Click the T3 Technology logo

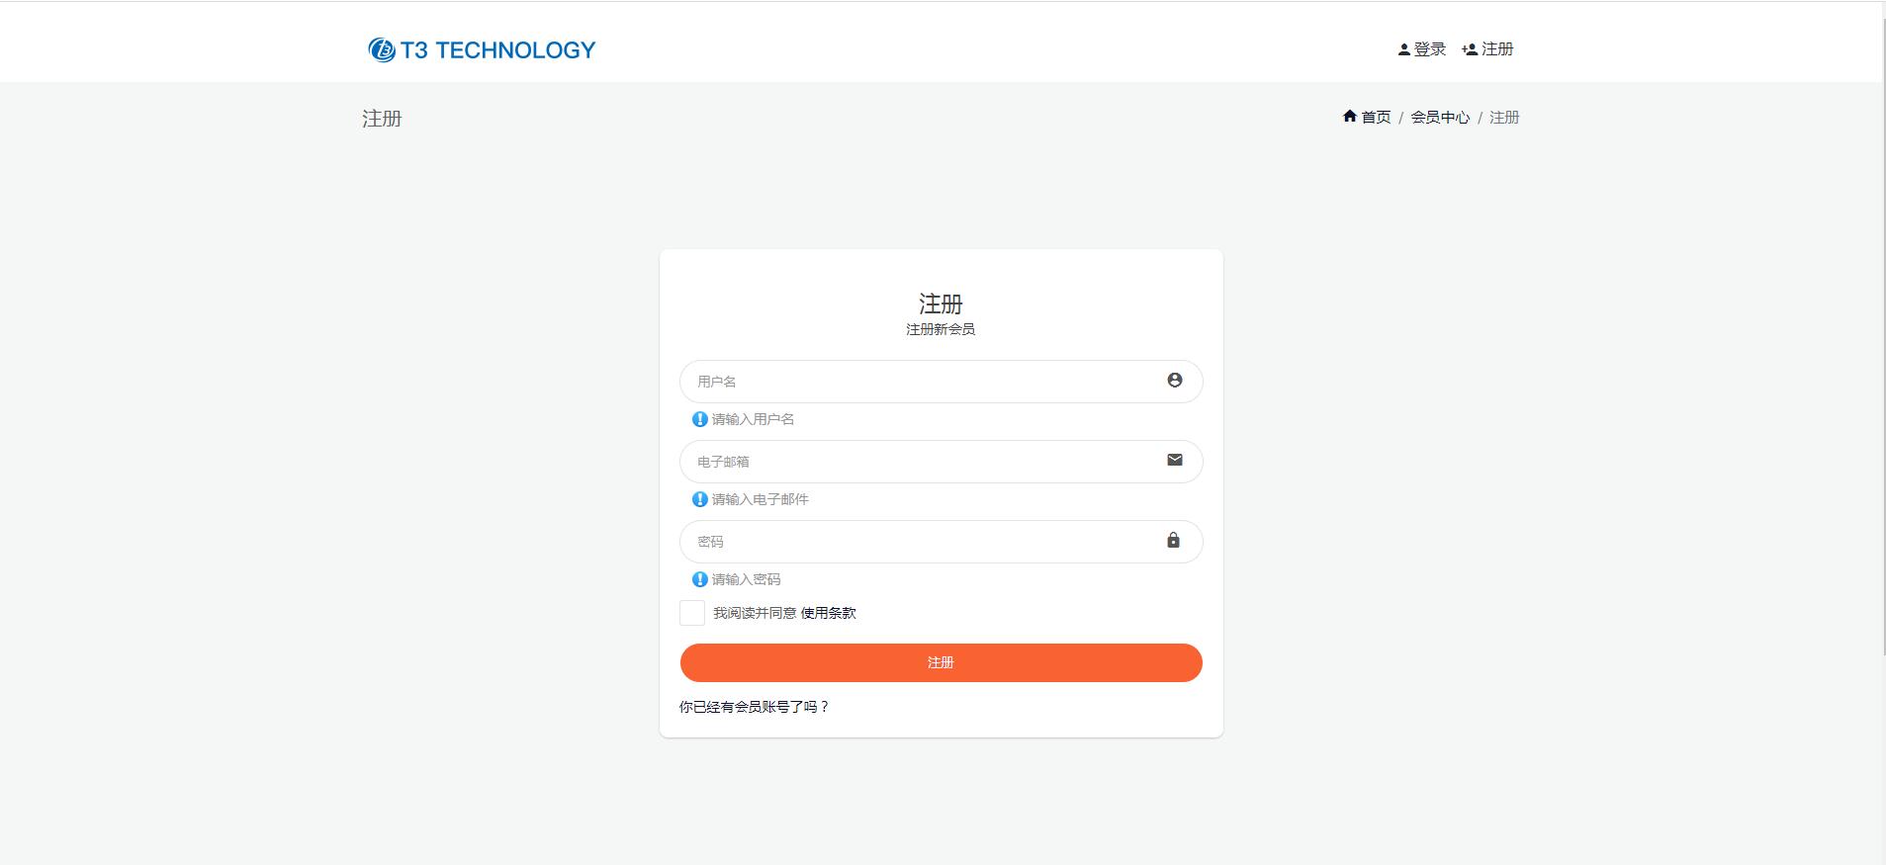tap(482, 49)
